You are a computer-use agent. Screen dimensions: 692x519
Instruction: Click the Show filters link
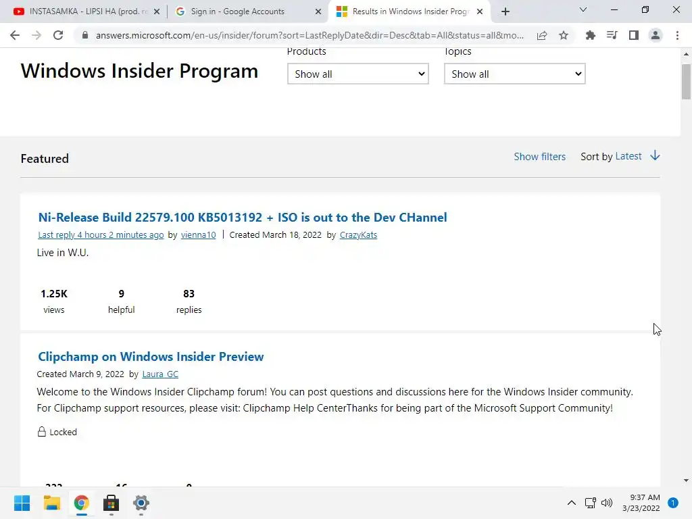(x=540, y=157)
